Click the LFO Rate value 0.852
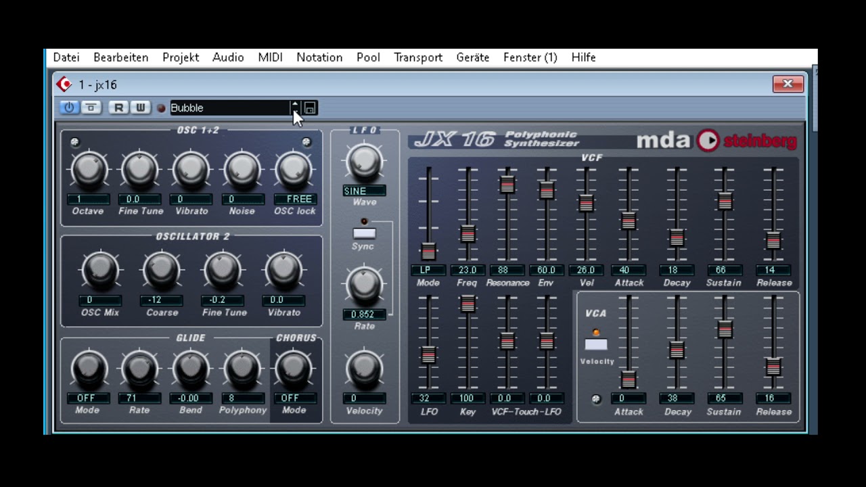This screenshot has height=487, width=866. tap(364, 314)
